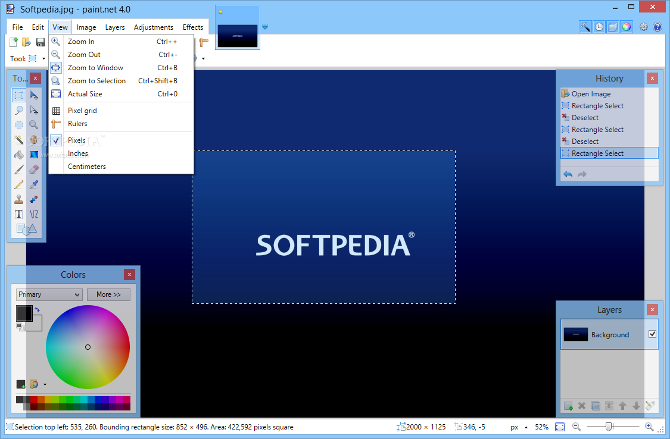Open the image list dropdown arrow beside thumbnail
670x439 pixels.
(x=265, y=26)
